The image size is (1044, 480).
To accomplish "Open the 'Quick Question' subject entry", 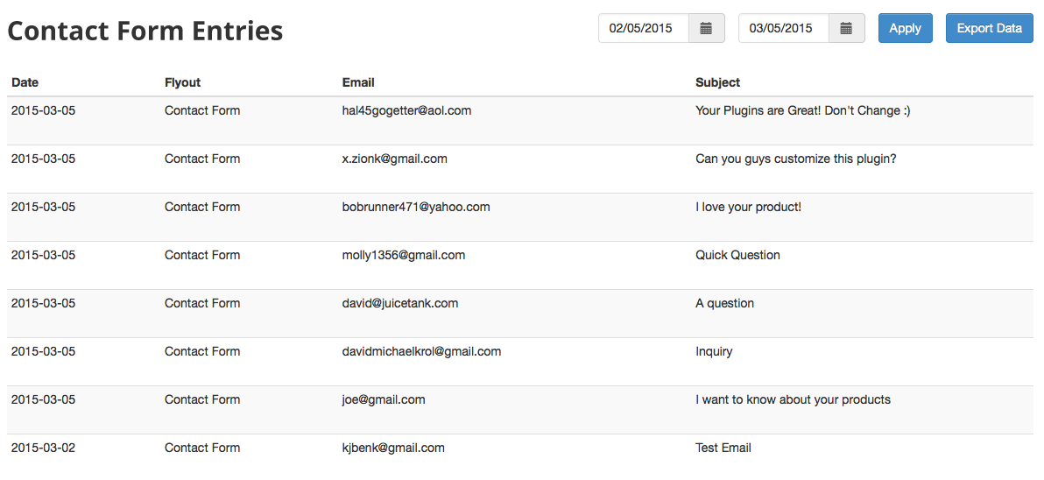I will [x=737, y=255].
